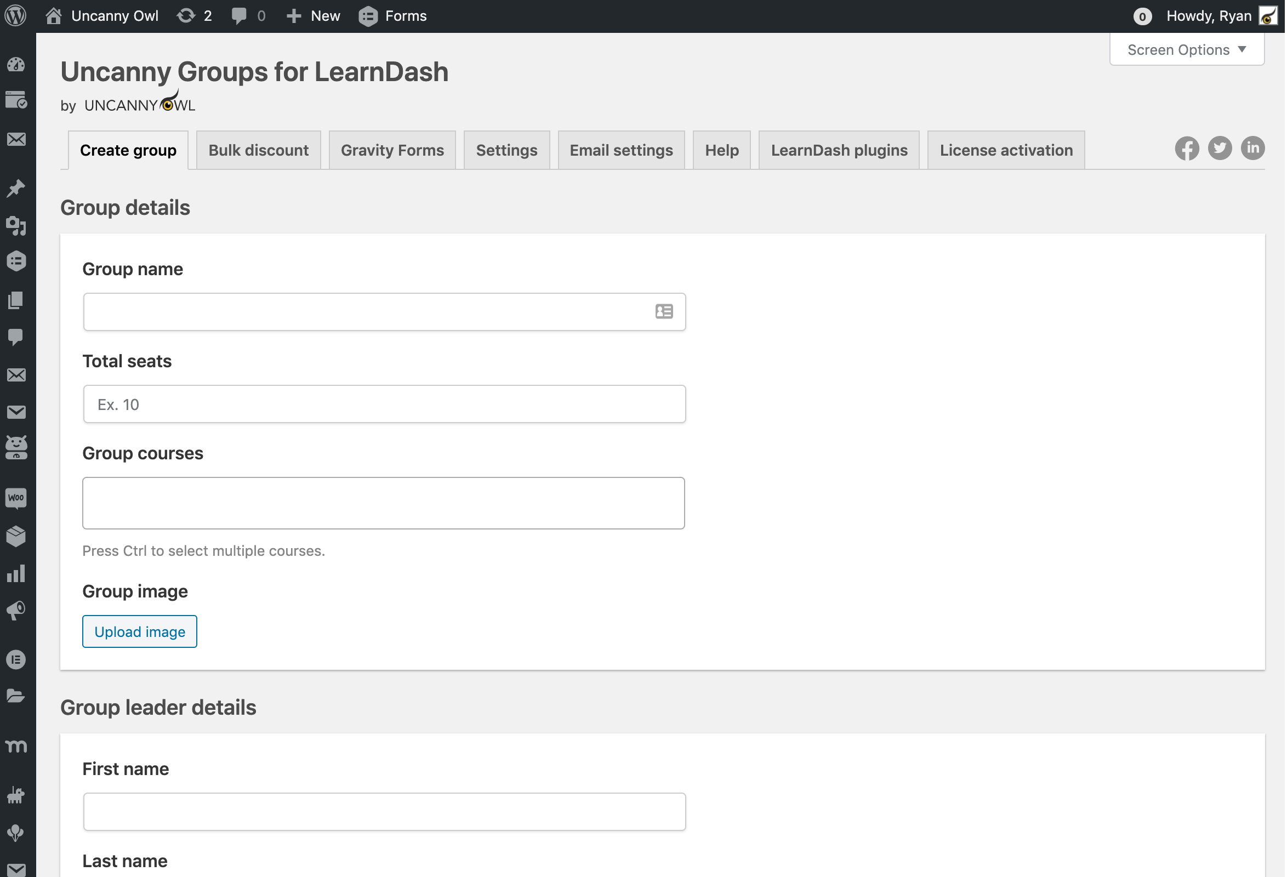Screen dimensions: 1287x877
Task: Open WooCommerce from the sidebar
Action: pos(16,498)
